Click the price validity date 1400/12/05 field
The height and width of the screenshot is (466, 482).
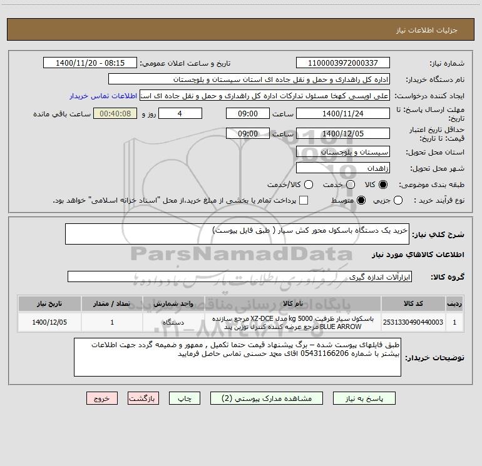343,133
